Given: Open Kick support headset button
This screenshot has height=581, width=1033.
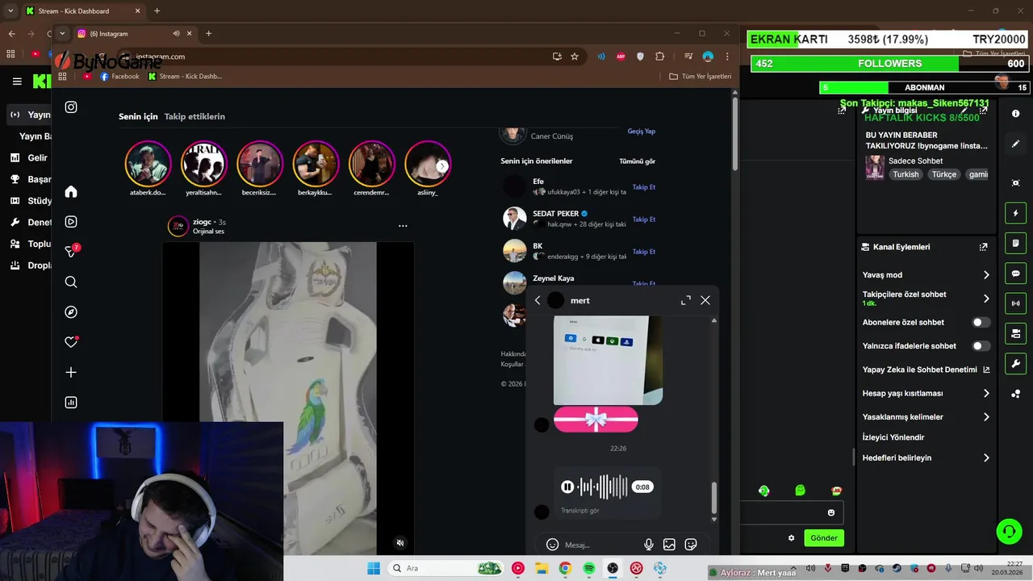Looking at the screenshot, I should (x=1010, y=531).
